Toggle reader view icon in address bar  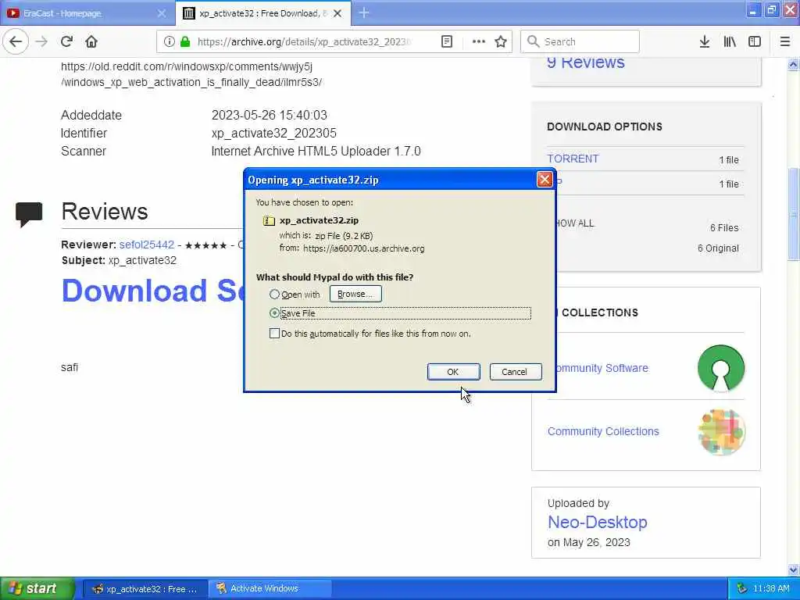click(446, 41)
